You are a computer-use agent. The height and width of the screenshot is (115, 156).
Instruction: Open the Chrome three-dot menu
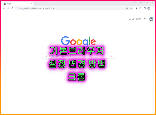[x=153, y=8]
